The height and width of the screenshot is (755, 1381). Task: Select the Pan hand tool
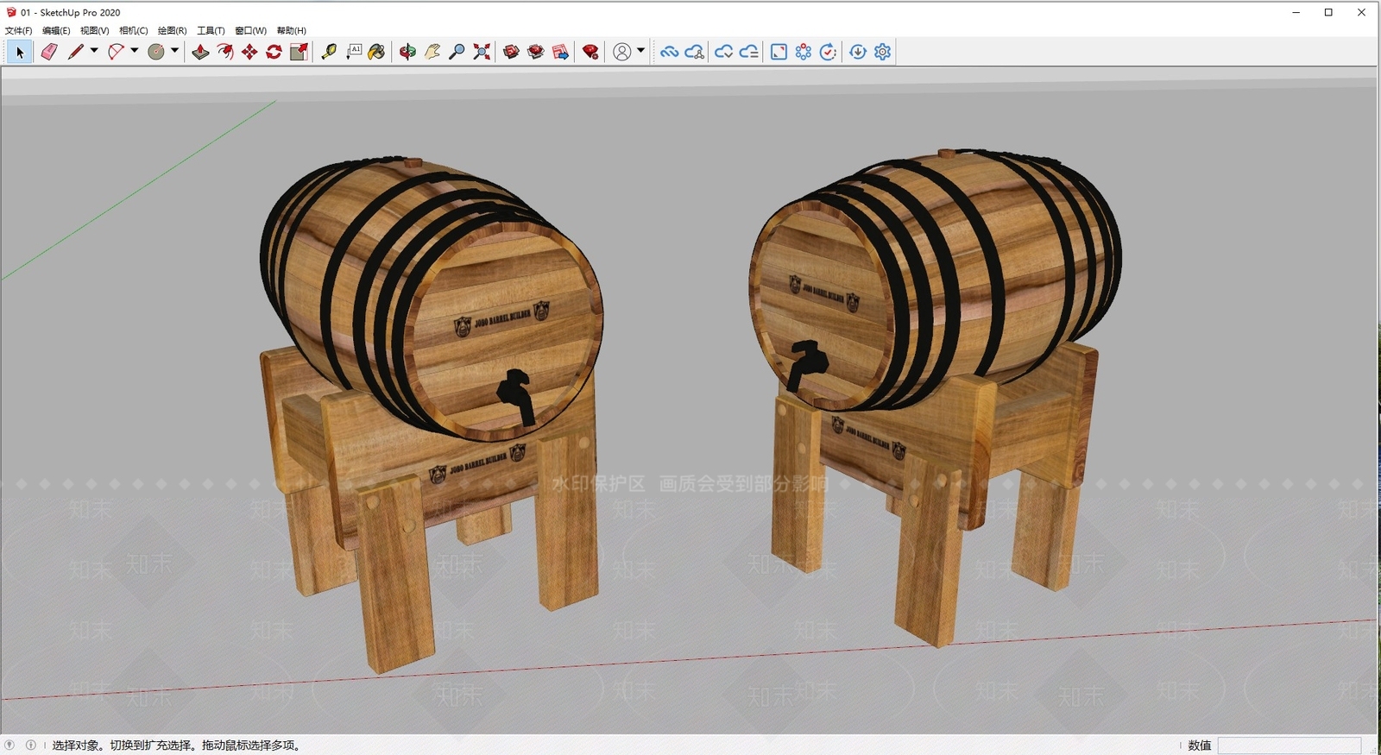(x=432, y=52)
